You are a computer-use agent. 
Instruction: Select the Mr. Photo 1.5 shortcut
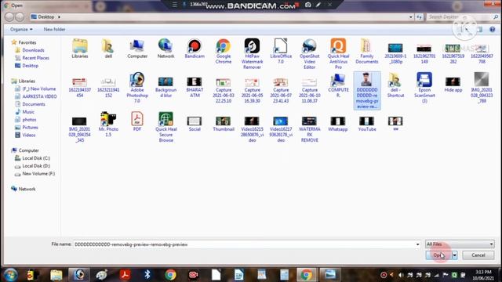108,124
